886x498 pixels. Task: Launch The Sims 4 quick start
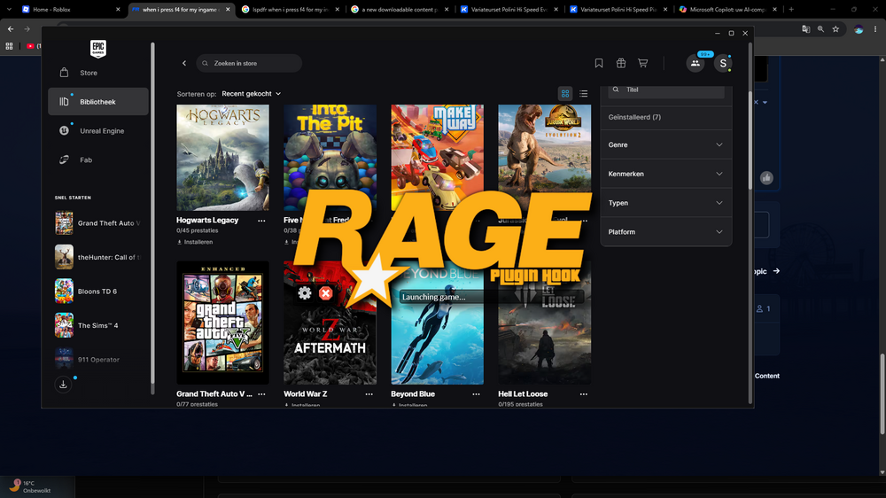(97, 325)
